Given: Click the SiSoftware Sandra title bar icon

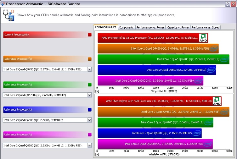Looking at the screenshot, I should 3,4.
